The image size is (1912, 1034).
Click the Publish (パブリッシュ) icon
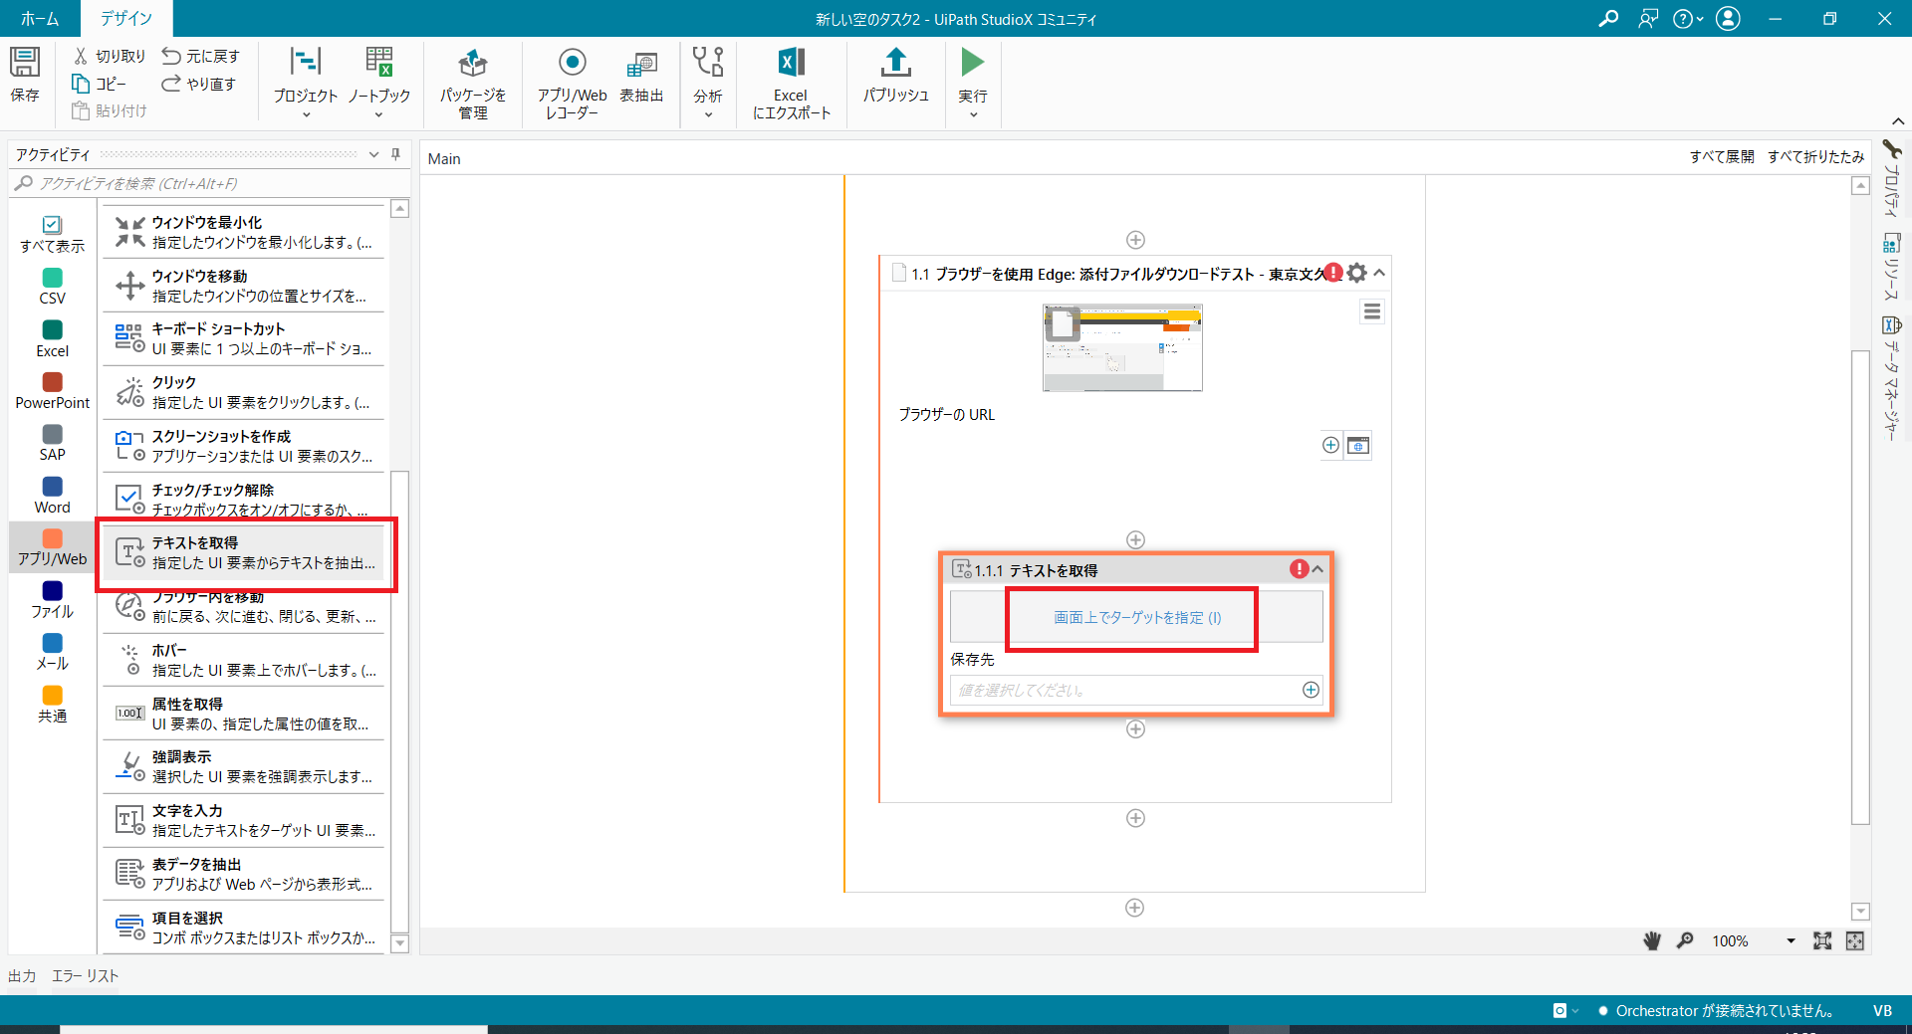pos(895,75)
